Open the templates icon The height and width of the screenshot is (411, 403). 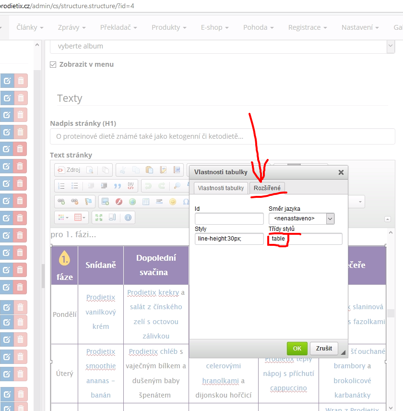105,170
